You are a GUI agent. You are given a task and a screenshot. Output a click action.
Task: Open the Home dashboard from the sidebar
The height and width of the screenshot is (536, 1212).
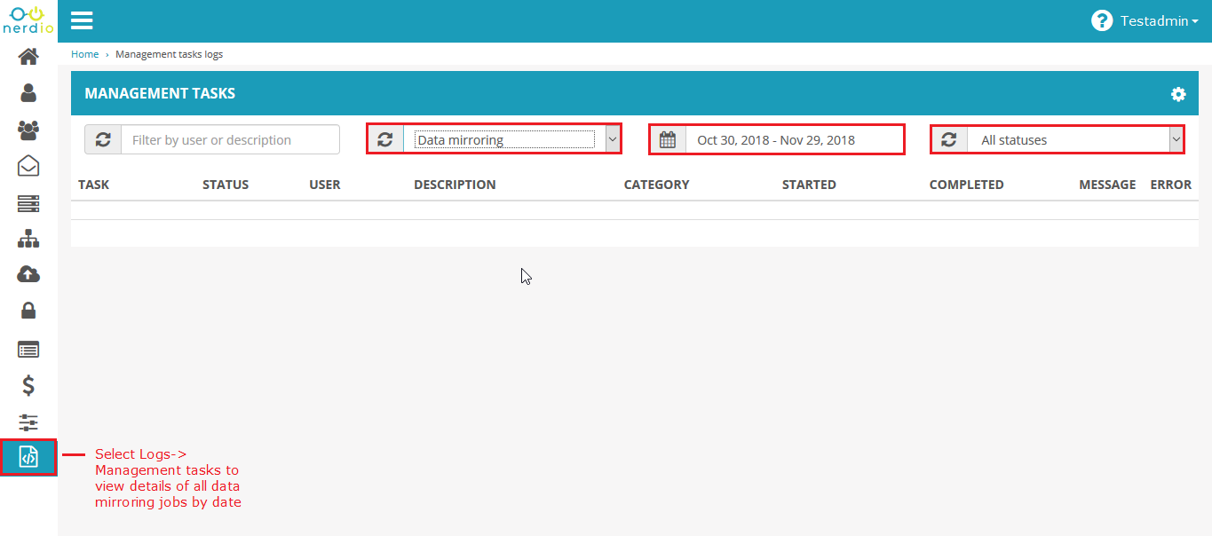pyautogui.click(x=28, y=57)
